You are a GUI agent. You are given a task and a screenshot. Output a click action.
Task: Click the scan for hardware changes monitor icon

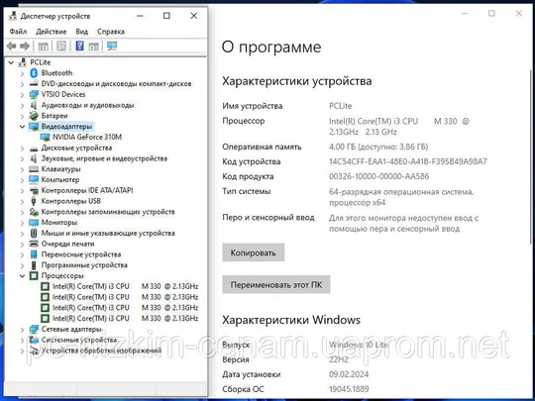tap(112, 46)
